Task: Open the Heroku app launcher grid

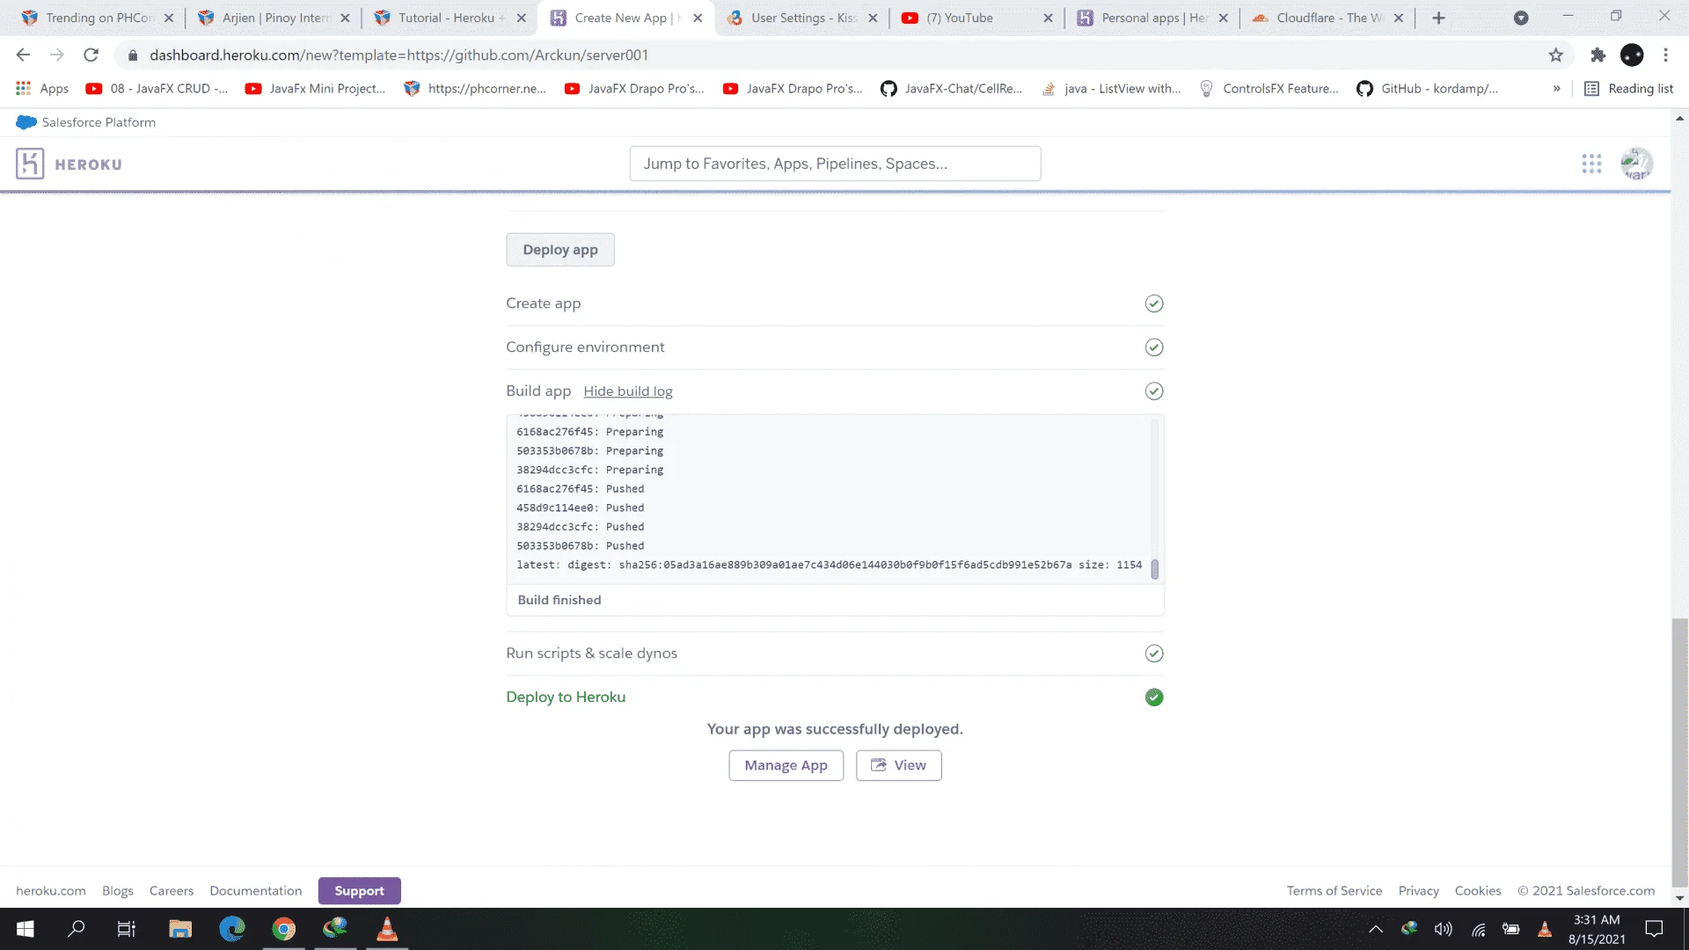Action: coord(1591,164)
